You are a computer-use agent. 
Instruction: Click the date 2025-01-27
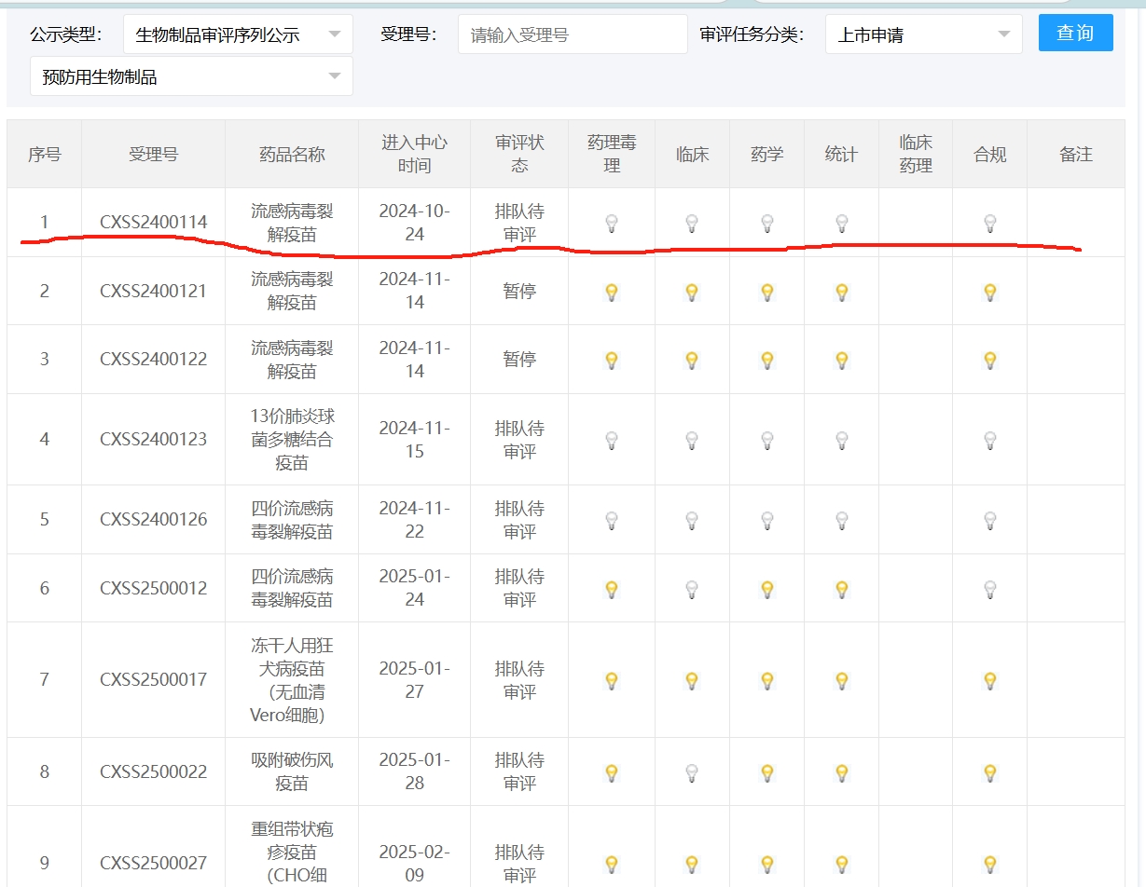click(x=414, y=680)
